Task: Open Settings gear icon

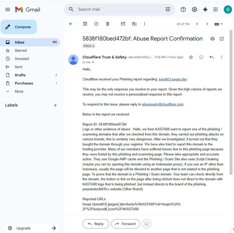Action: (194, 9)
